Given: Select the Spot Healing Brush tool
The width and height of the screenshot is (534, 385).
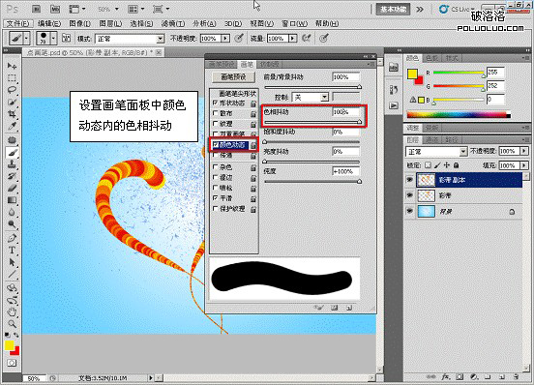Looking at the screenshot, I should pos(12,140).
